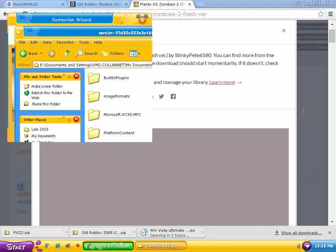The height and width of the screenshot is (252, 336).
Task: Open the Back history dropdown arrow
Action: (42, 53)
